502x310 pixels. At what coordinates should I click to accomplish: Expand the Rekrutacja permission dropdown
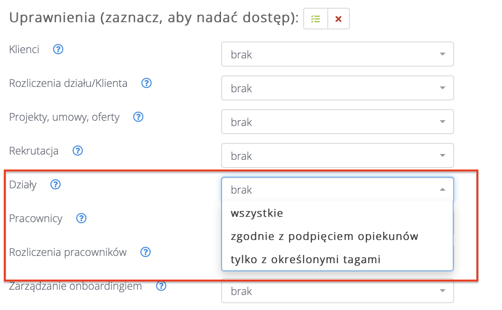tap(337, 156)
